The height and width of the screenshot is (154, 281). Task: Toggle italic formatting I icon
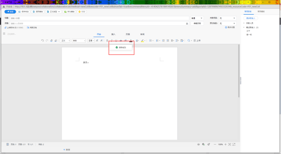[x=112, y=40]
